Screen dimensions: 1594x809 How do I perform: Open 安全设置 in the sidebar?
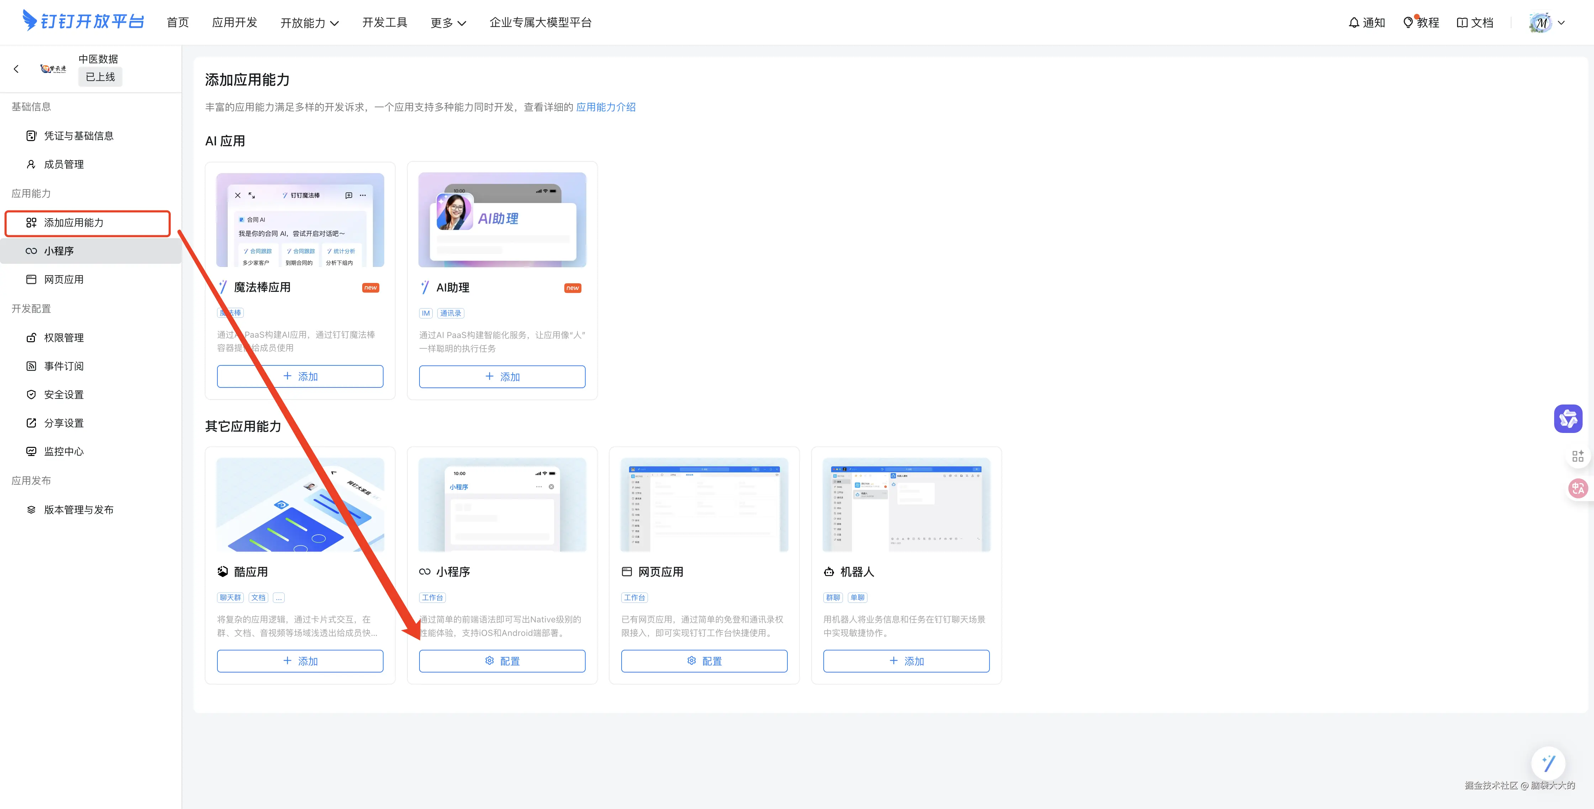64,394
